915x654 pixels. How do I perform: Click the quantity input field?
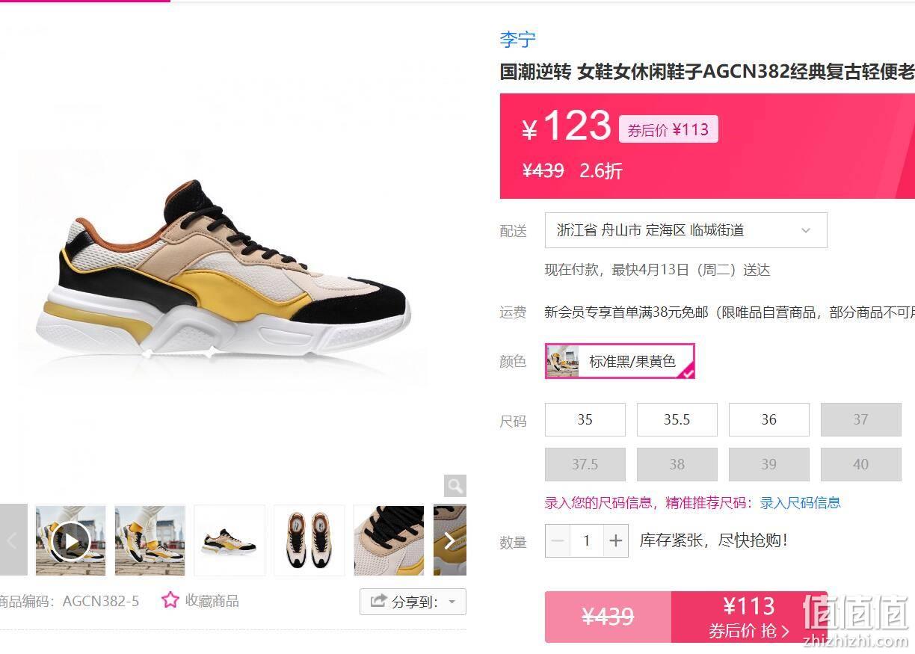pos(586,540)
